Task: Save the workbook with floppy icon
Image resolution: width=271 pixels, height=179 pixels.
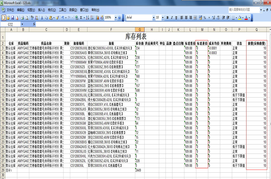Action: 12,18
